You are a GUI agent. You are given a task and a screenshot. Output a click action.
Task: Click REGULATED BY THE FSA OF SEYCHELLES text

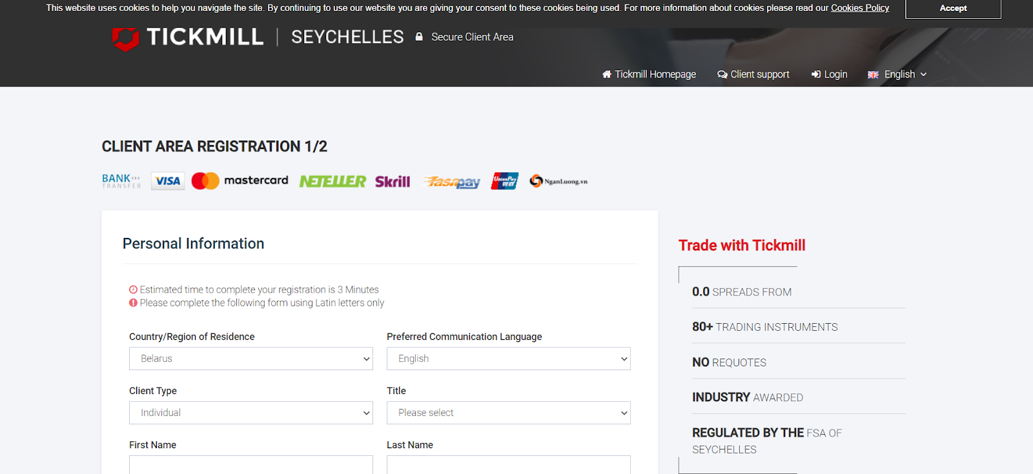[767, 441]
